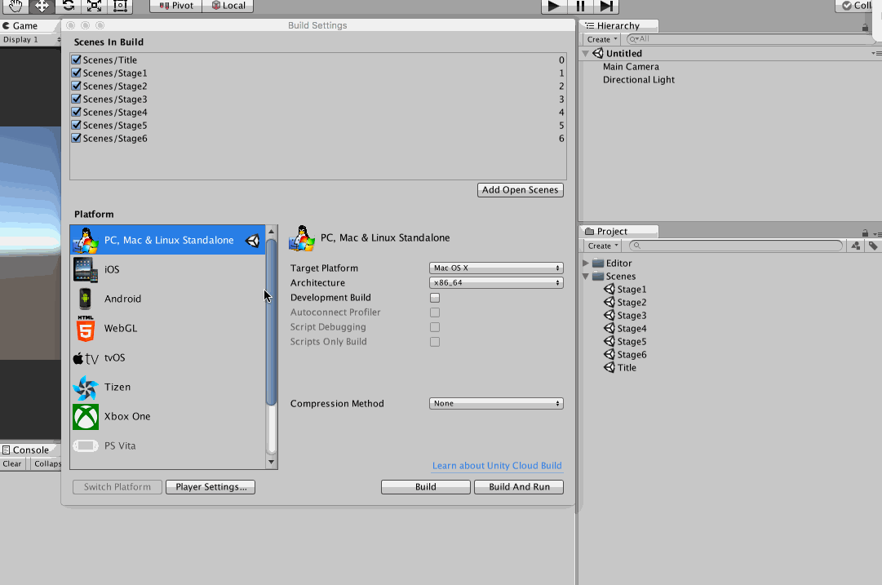The image size is (882, 585).
Task: Select the Android platform icon
Action: (86, 299)
